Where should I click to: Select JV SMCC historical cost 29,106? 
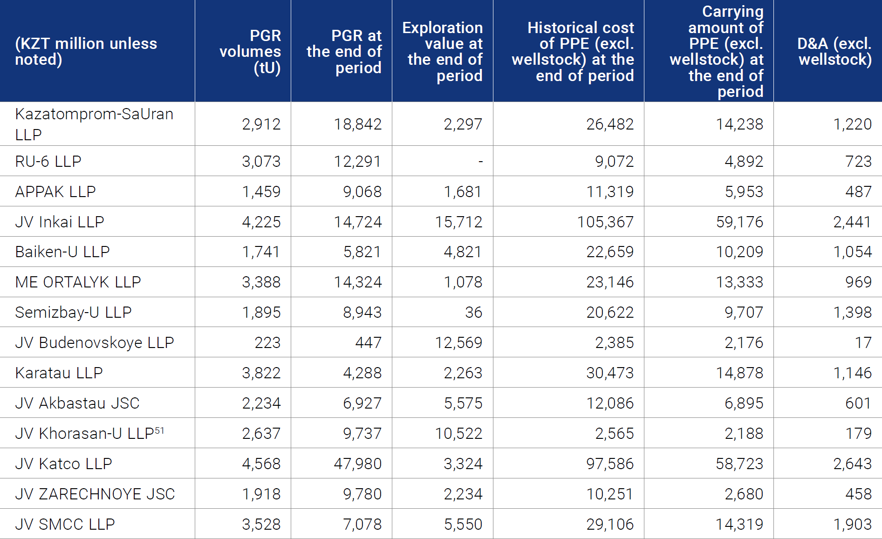[610, 524]
